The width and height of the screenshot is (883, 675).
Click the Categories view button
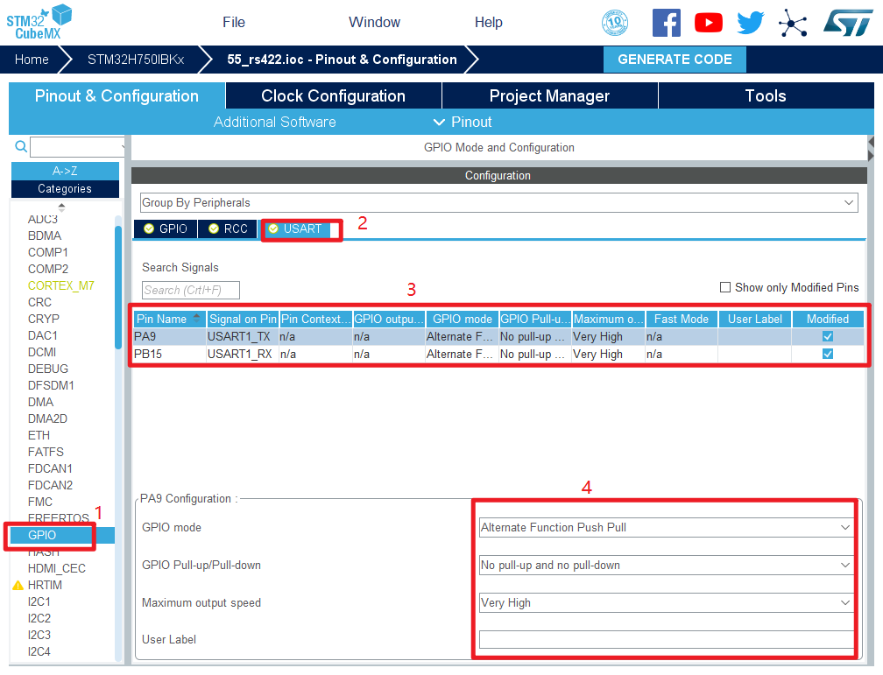65,188
